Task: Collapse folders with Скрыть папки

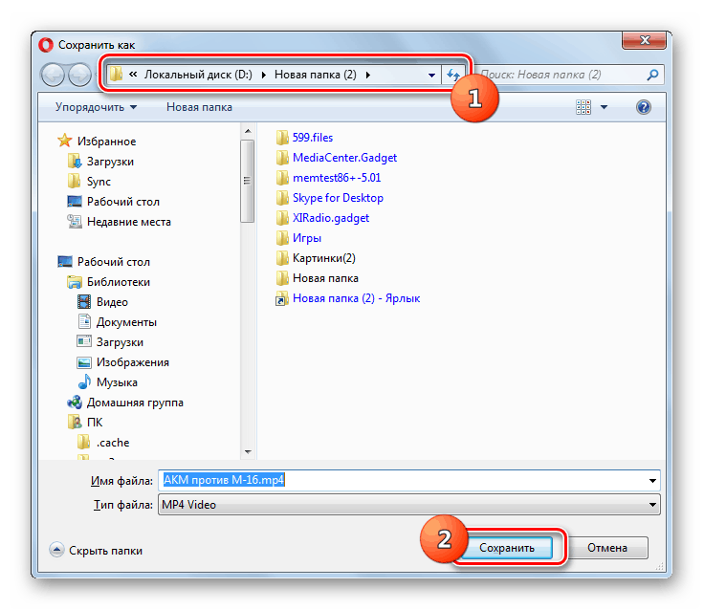Action: pyautogui.click(x=96, y=551)
